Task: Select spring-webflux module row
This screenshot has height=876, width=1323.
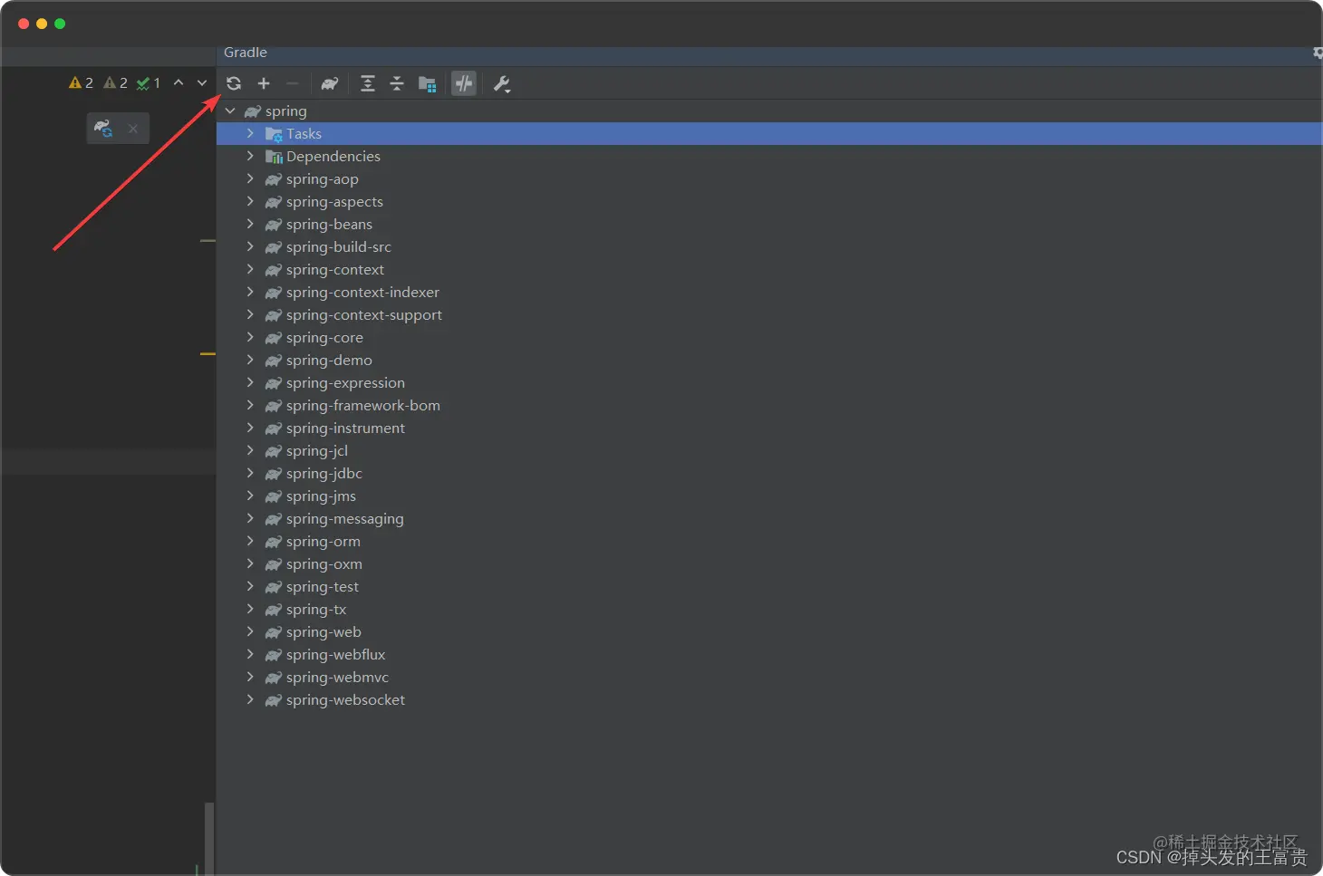Action: [x=768, y=654]
